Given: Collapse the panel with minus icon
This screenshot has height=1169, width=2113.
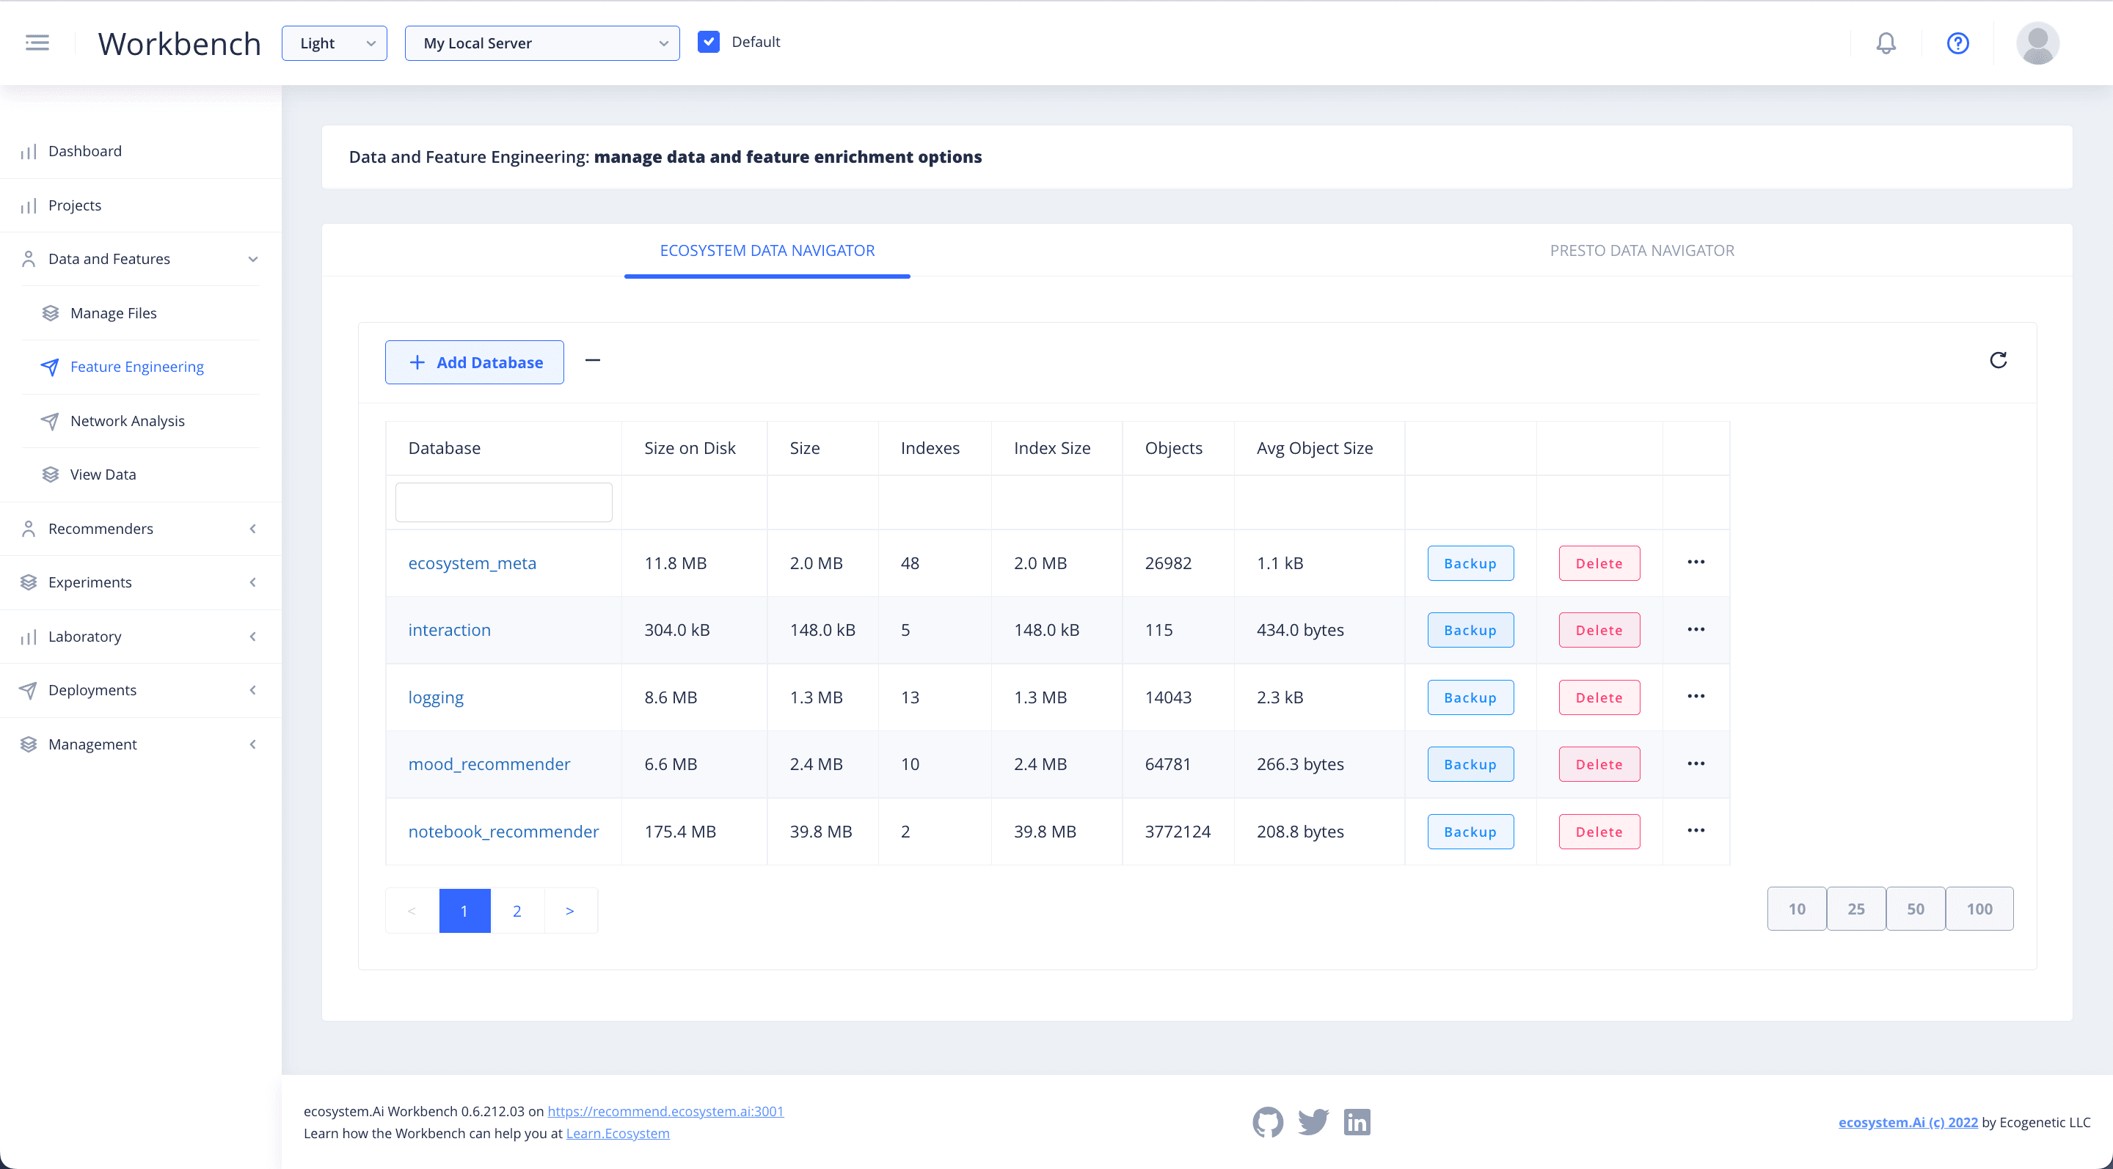Looking at the screenshot, I should [x=592, y=361].
